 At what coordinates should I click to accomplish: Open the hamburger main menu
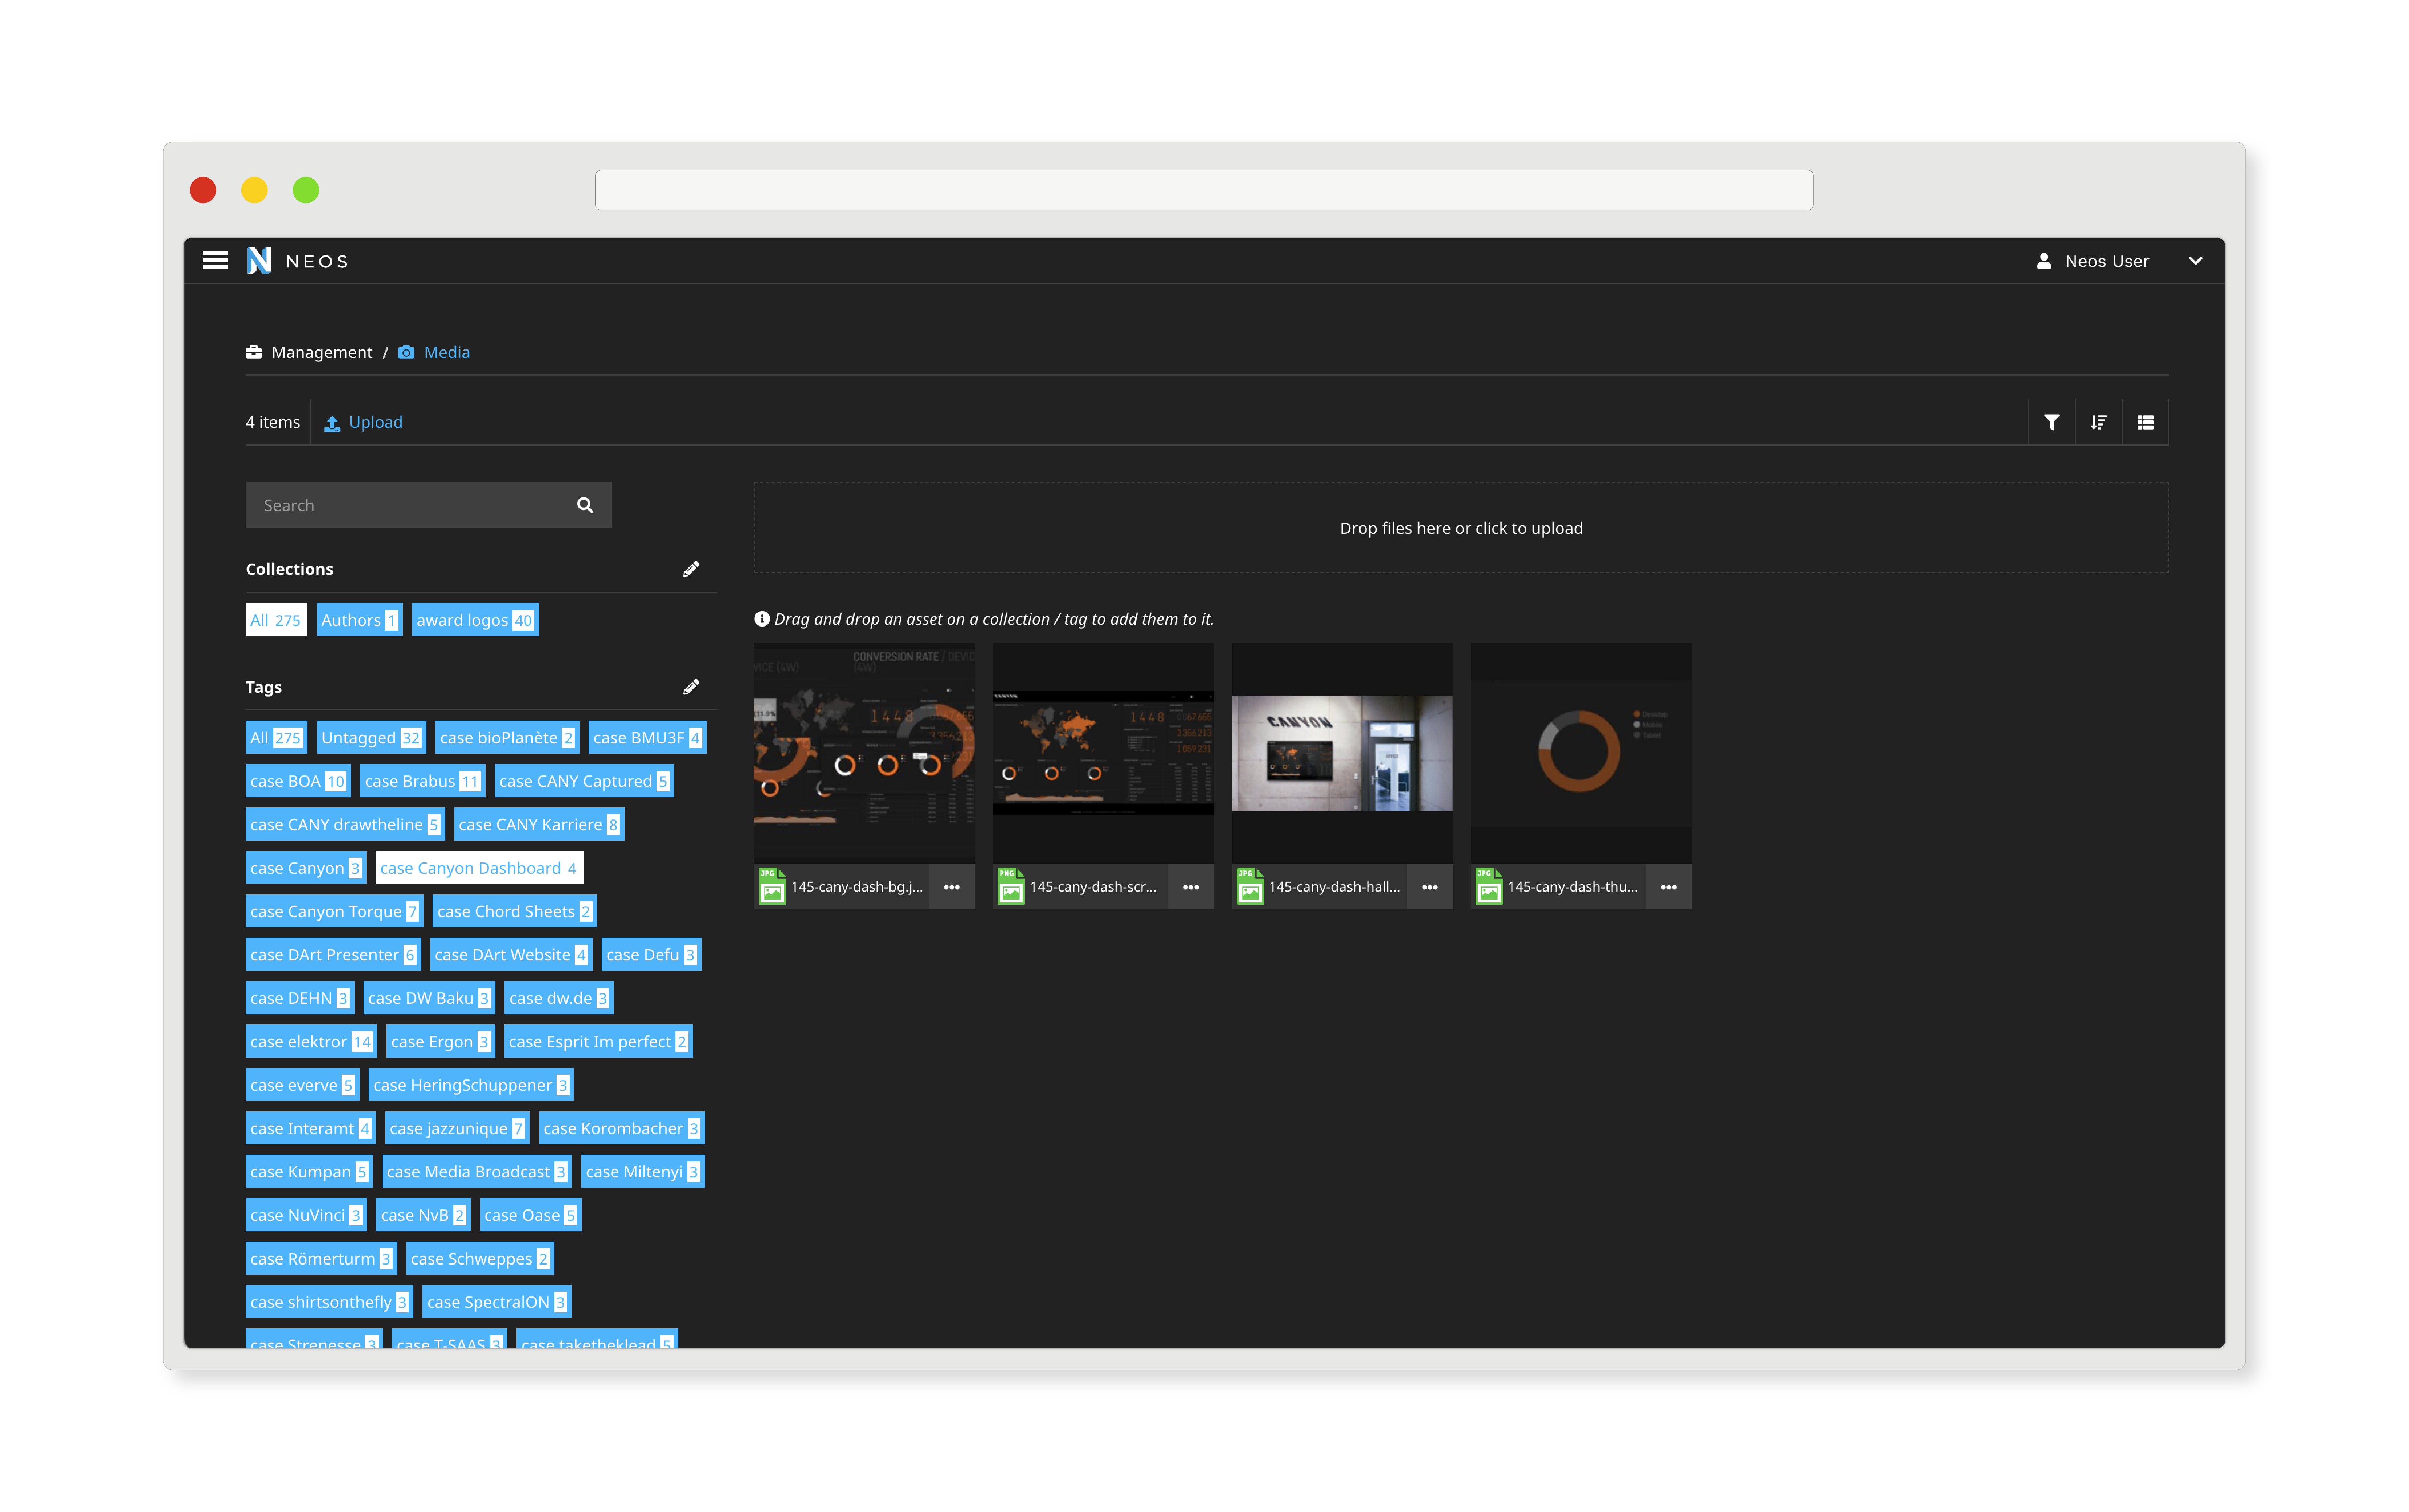click(214, 260)
